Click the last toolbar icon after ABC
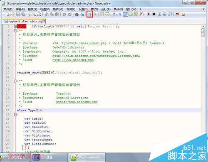Screen dimensions: 208x162 tap(183, 14)
